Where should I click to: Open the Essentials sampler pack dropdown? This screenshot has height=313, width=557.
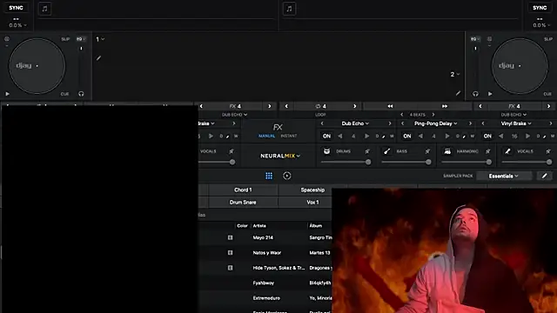[503, 176]
